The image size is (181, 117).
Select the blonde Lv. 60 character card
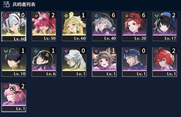74,26
